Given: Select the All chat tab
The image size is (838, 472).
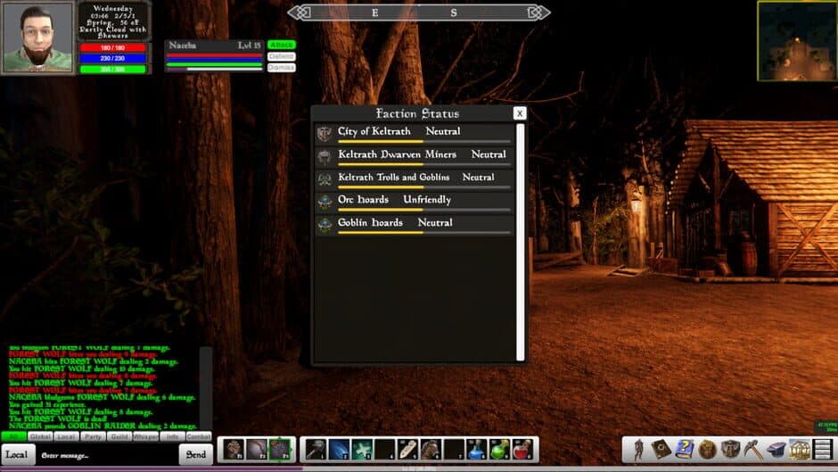Looking at the screenshot, I should [x=14, y=436].
